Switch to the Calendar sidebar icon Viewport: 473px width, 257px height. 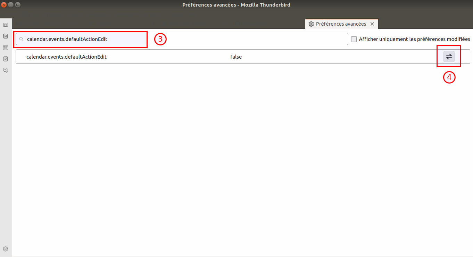[x=6, y=48]
